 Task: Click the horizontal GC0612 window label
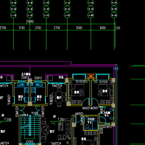click(x=107, y=127)
